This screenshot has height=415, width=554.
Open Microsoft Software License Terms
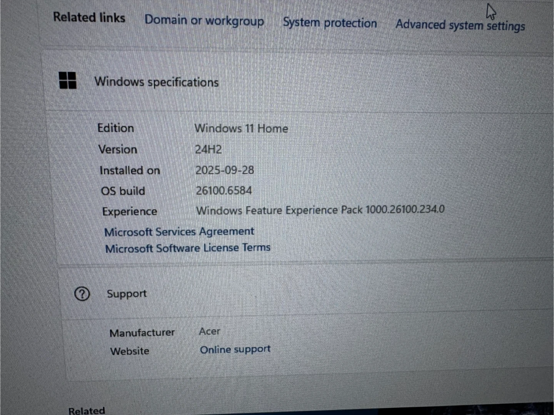point(188,248)
